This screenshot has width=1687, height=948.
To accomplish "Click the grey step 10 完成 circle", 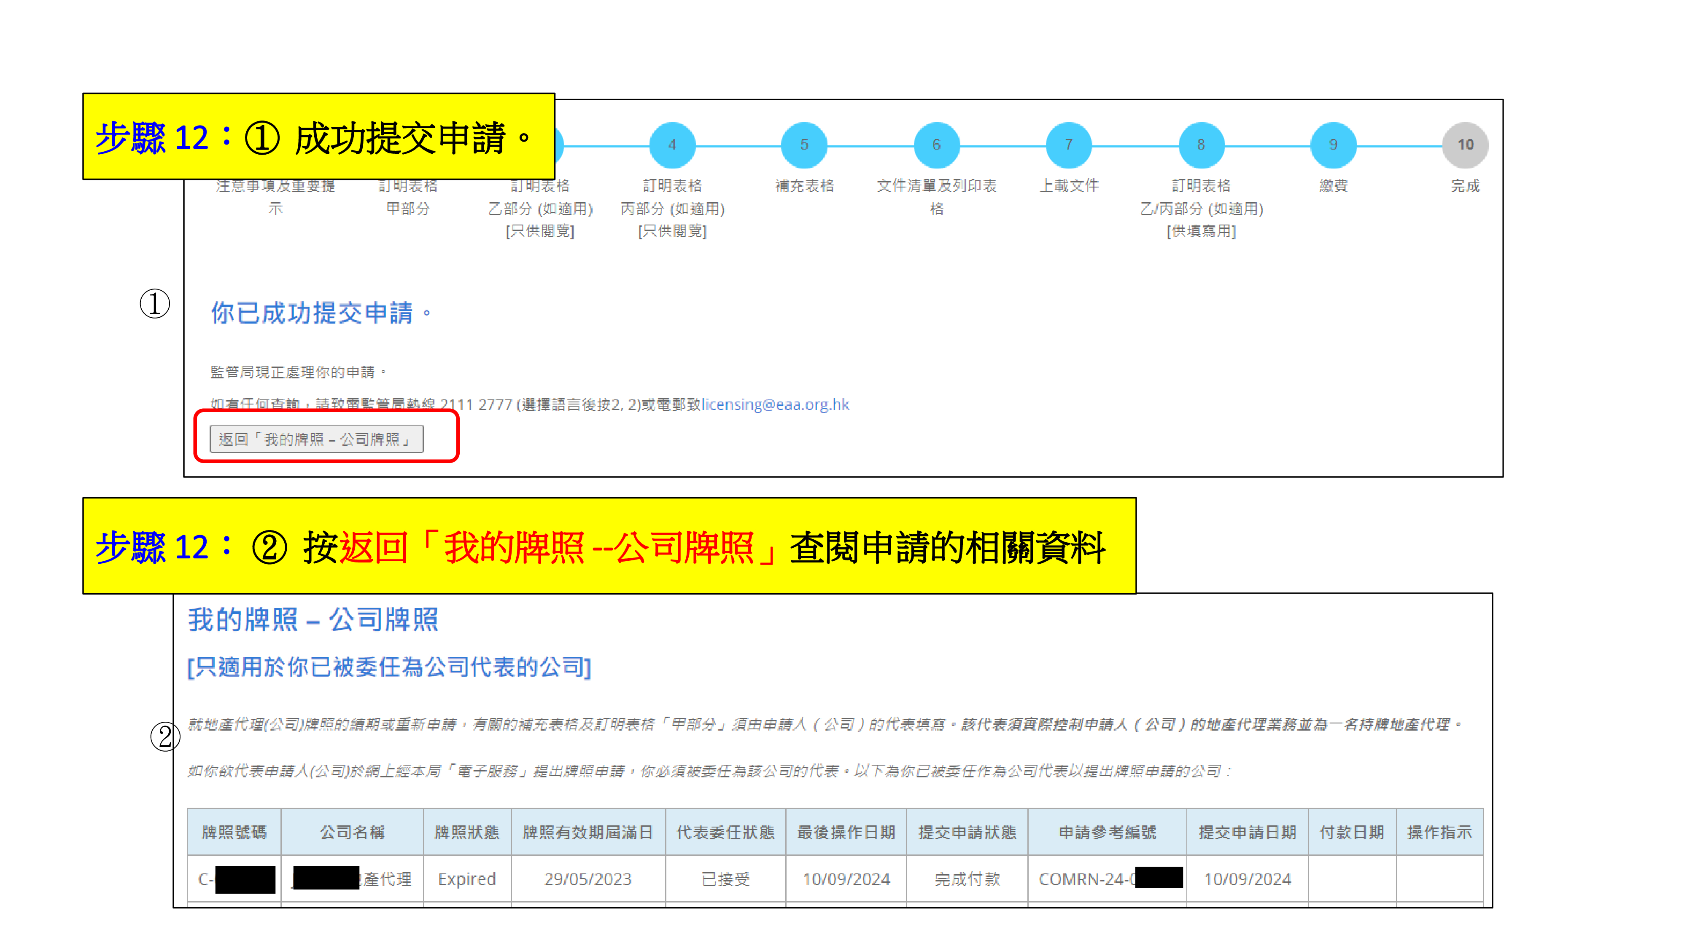I will [1466, 145].
